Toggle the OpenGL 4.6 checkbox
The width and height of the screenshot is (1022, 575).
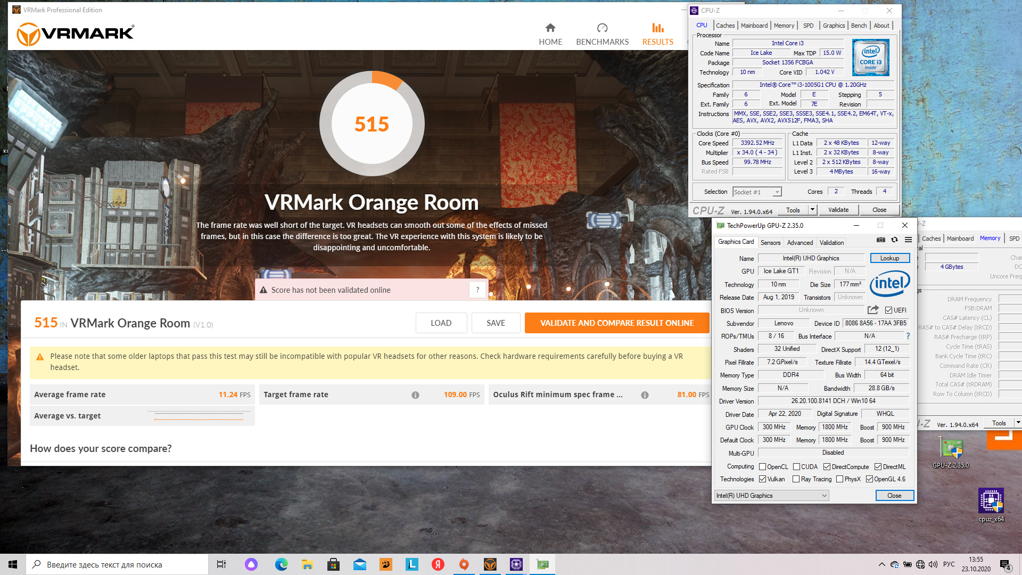point(869,479)
